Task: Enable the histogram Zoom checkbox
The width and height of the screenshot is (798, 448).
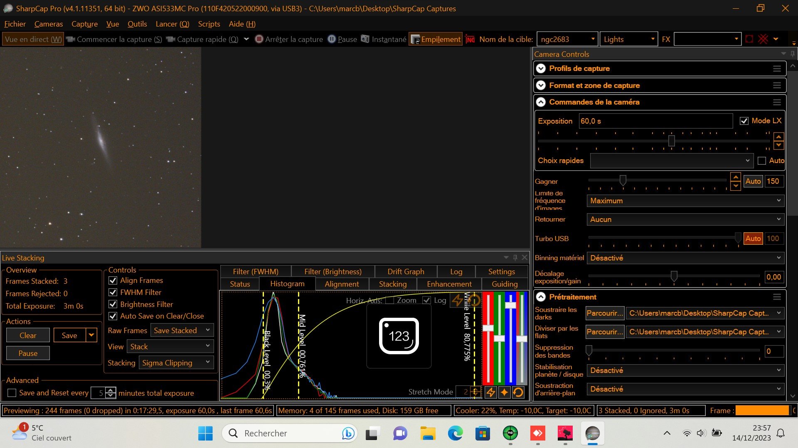Action: tap(389, 300)
